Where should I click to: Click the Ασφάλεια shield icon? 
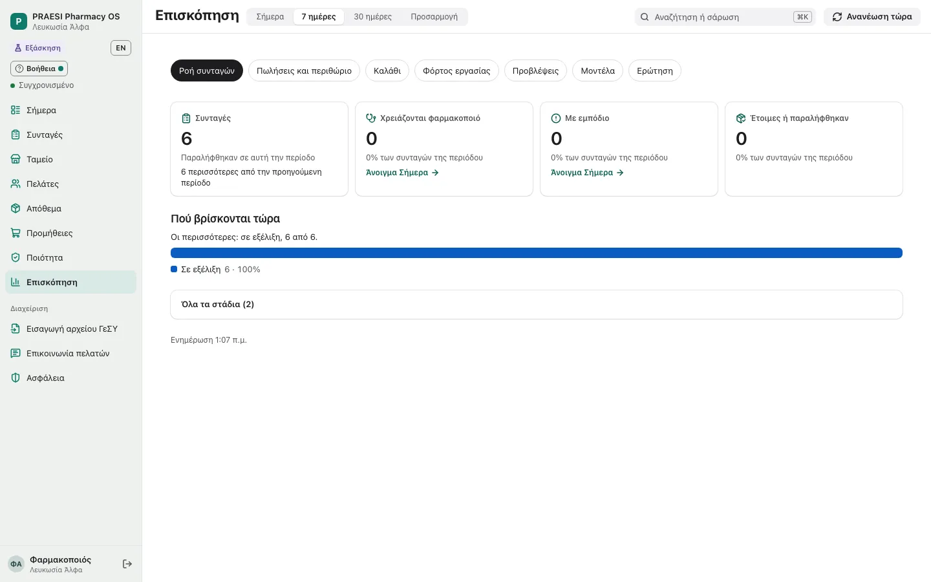coord(16,378)
